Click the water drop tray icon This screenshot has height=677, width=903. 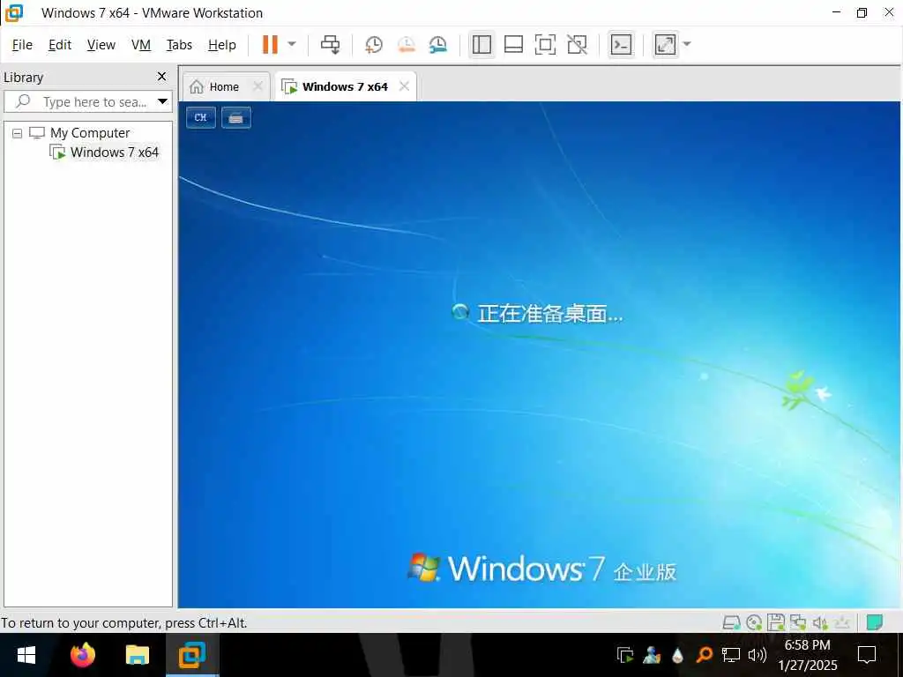pyautogui.click(x=678, y=655)
